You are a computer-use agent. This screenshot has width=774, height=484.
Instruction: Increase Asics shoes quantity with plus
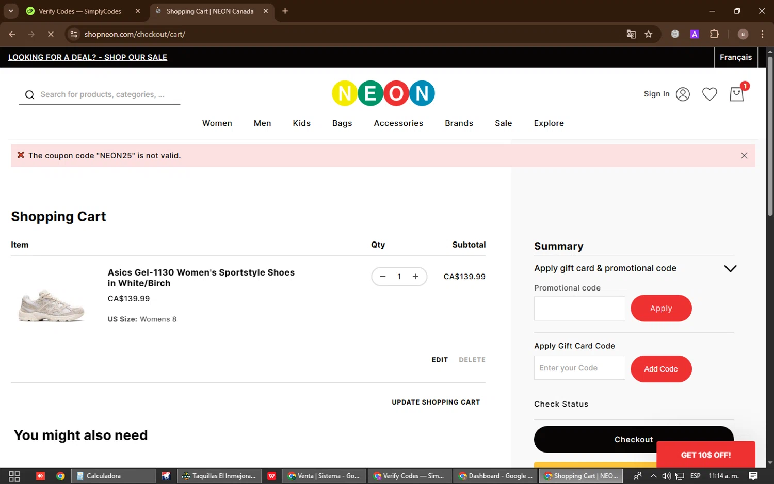415,277
